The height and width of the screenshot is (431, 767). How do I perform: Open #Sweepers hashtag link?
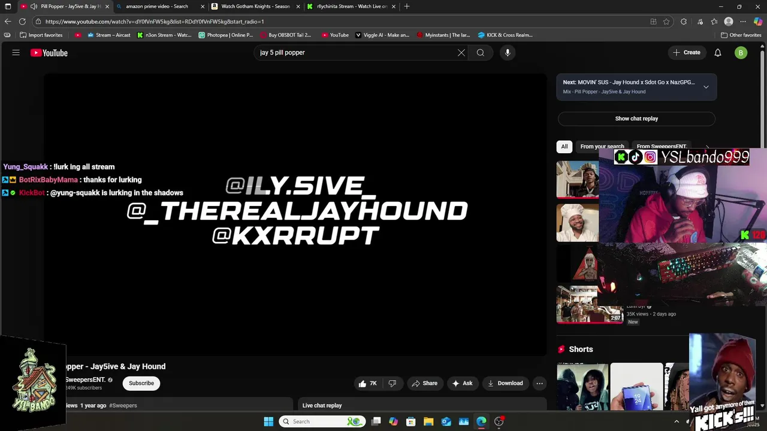[123, 406]
